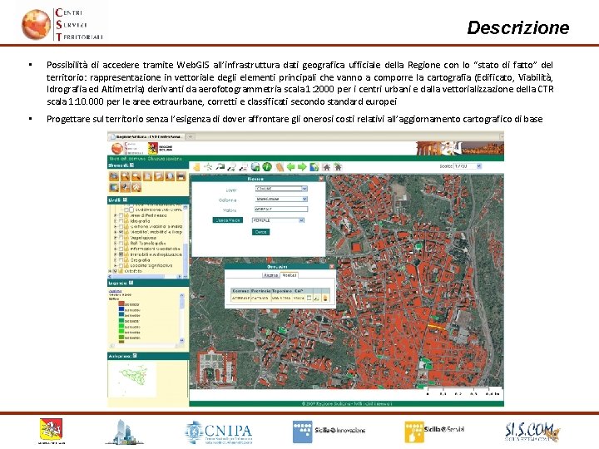Viewport: 599px width, 449px height.
Task: Click the Informazioni Geodetiche tree label
Action: pyautogui.click(x=155, y=249)
